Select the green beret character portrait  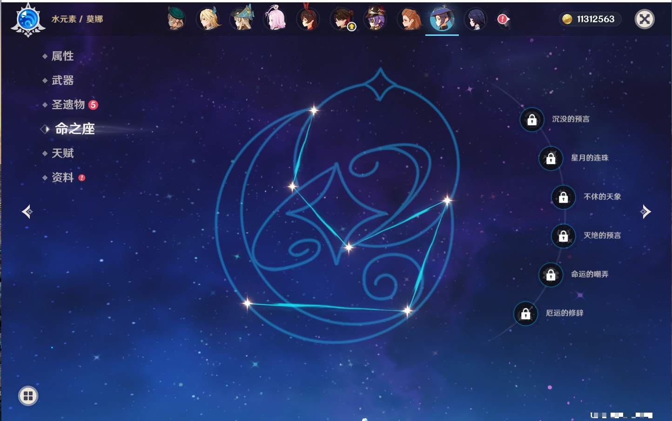175,20
